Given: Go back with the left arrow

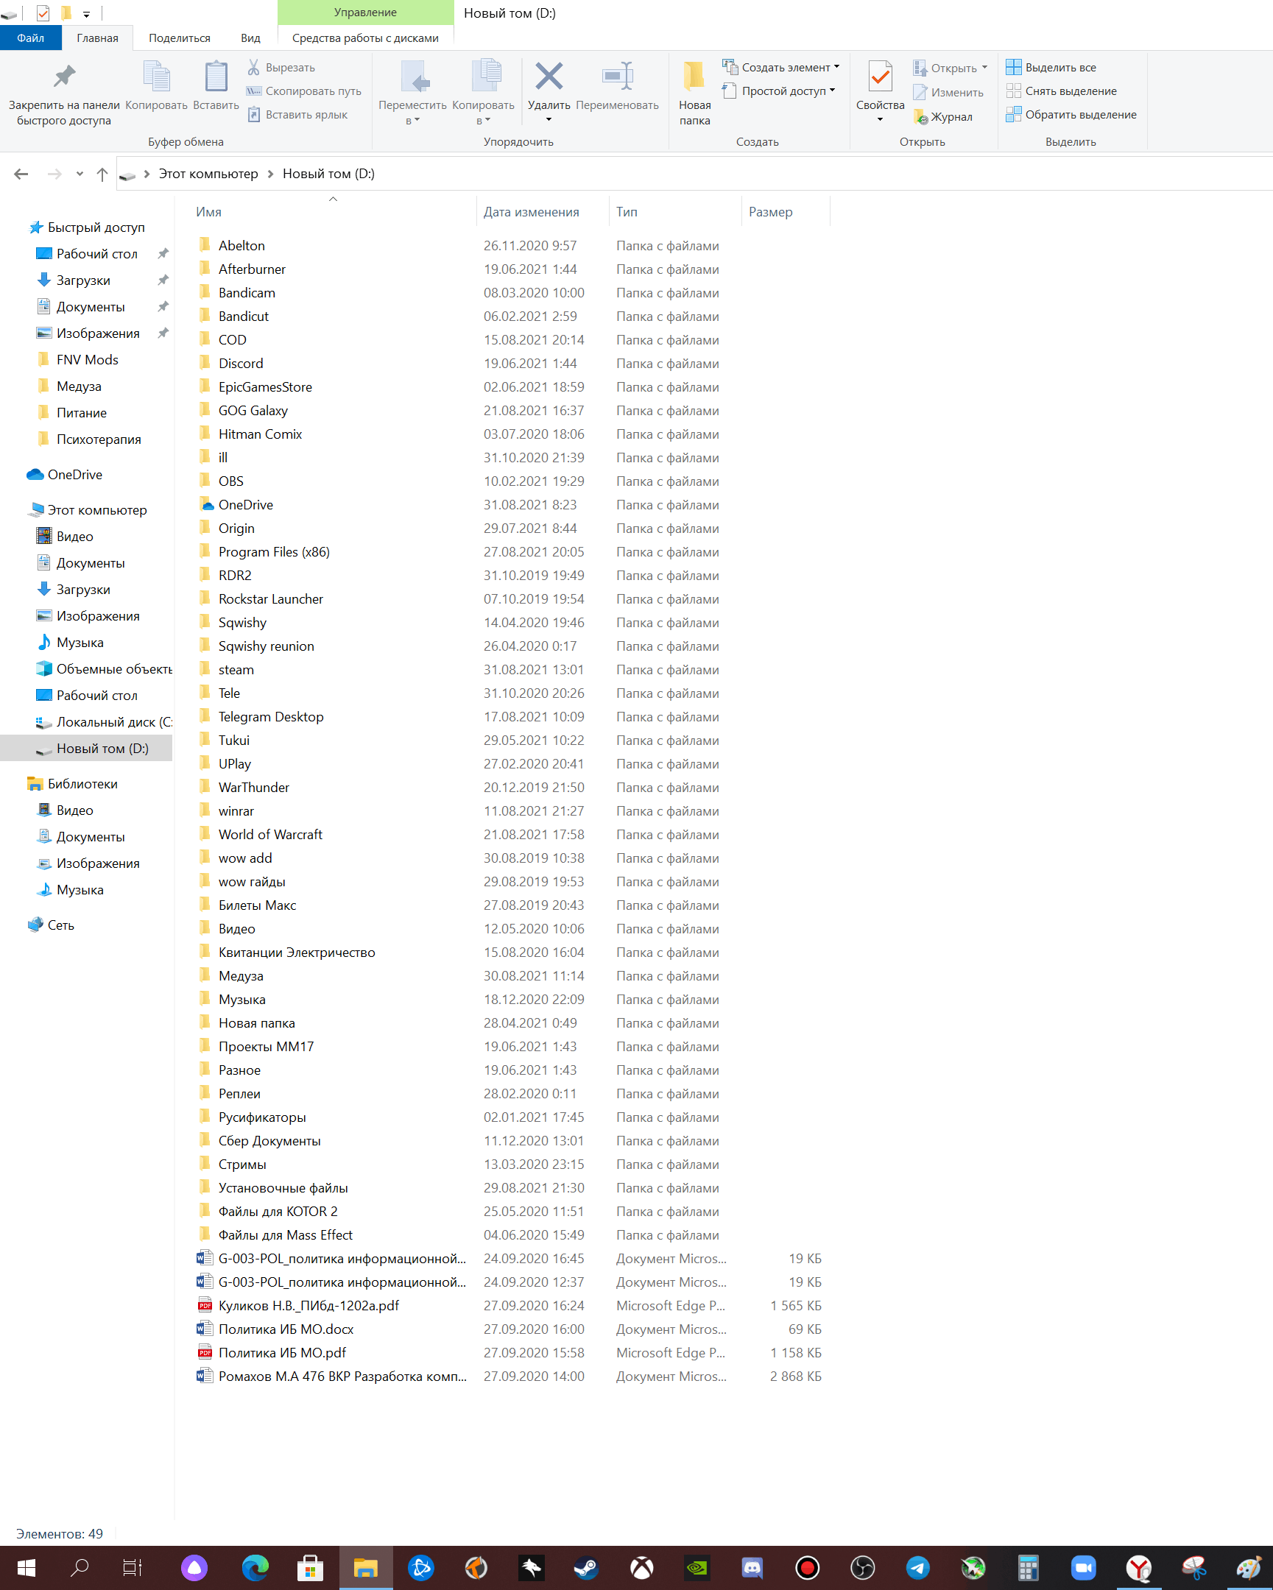Looking at the screenshot, I should 21,173.
